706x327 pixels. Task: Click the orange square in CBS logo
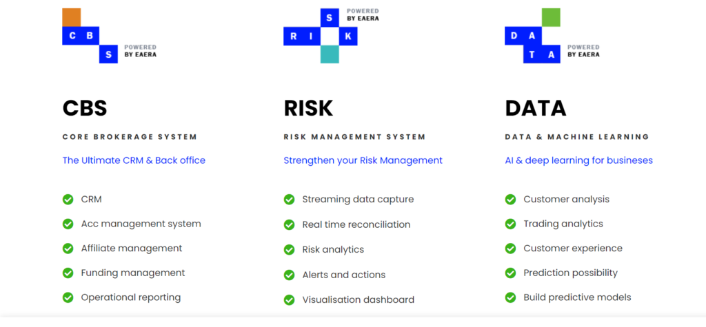(x=72, y=17)
